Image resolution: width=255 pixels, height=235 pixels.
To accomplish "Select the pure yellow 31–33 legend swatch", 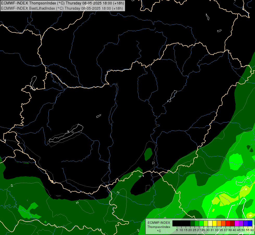I will pyautogui.click(x=215, y=223).
